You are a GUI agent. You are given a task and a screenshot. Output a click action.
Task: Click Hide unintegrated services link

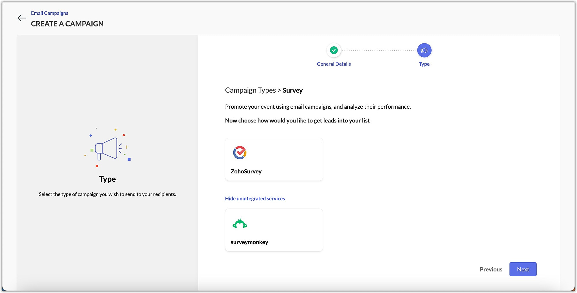(x=255, y=199)
